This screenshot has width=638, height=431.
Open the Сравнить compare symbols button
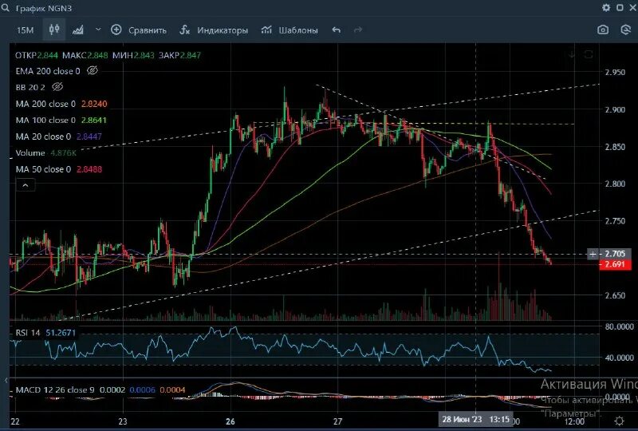139,30
